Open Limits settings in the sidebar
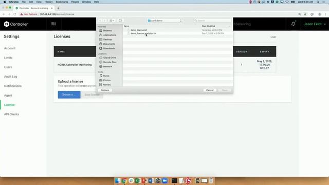329x185 pixels. (8, 58)
